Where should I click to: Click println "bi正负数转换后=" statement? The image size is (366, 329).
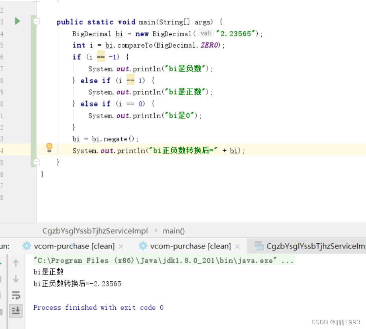tap(158, 151)
